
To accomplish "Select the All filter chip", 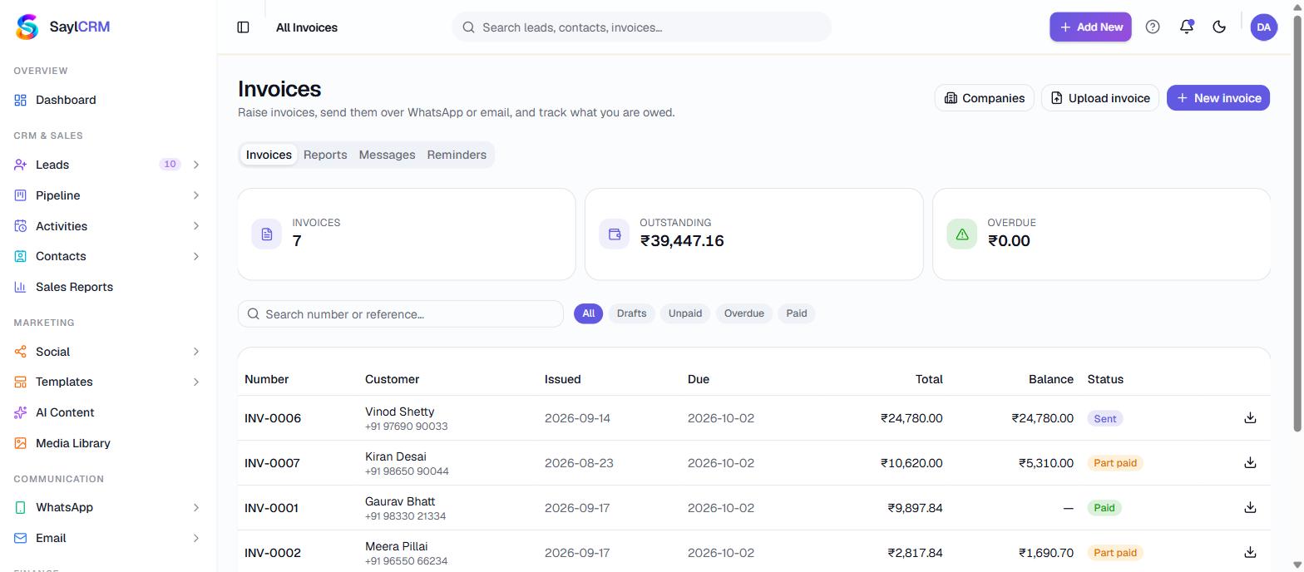I will 588,313.
